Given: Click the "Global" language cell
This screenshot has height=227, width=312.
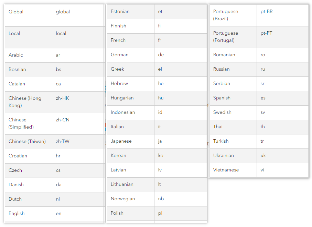Looking at the screenshot, I should 16,12.
